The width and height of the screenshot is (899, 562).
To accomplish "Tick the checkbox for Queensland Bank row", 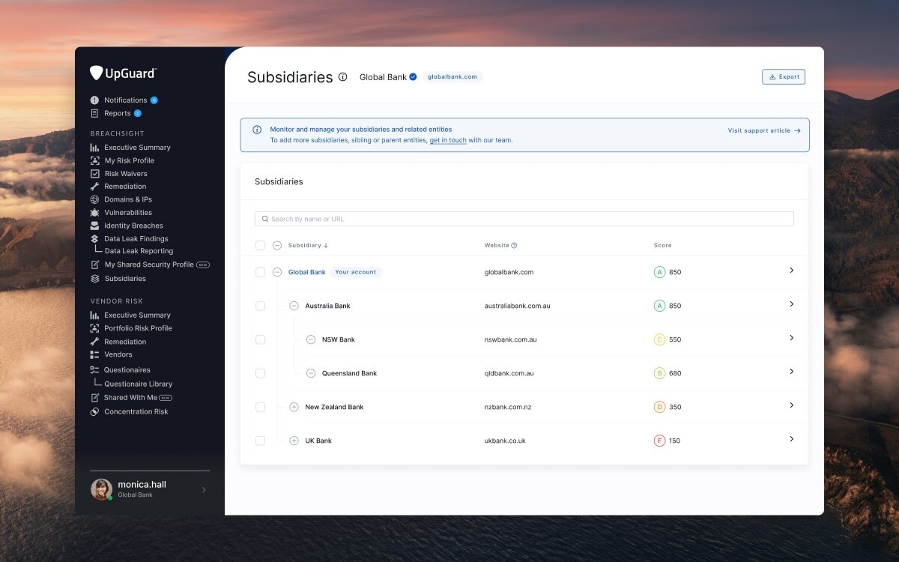I will point(260,373).
